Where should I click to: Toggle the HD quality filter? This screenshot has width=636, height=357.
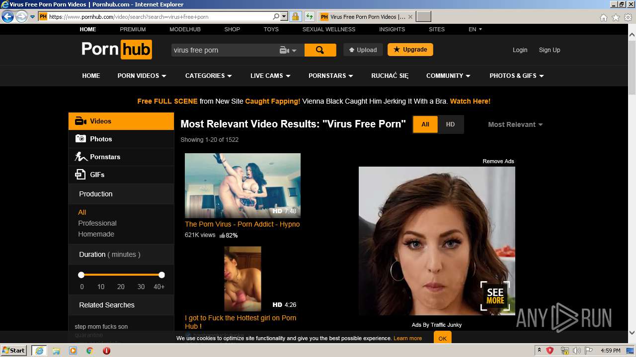(x=450, y=124)
